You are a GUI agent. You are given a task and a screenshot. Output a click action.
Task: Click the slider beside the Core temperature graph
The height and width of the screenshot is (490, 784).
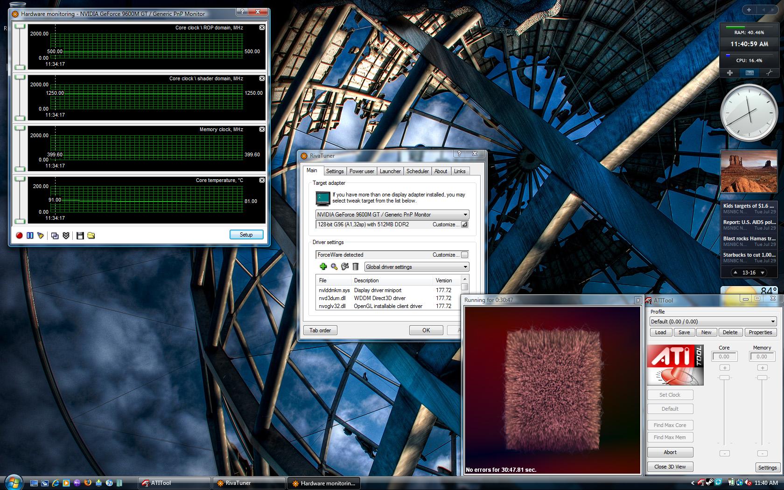click(20, 200)
